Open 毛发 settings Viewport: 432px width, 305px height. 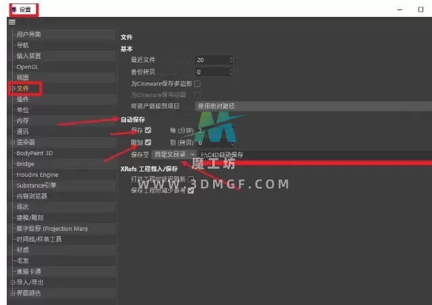click(x=22, y=260)
